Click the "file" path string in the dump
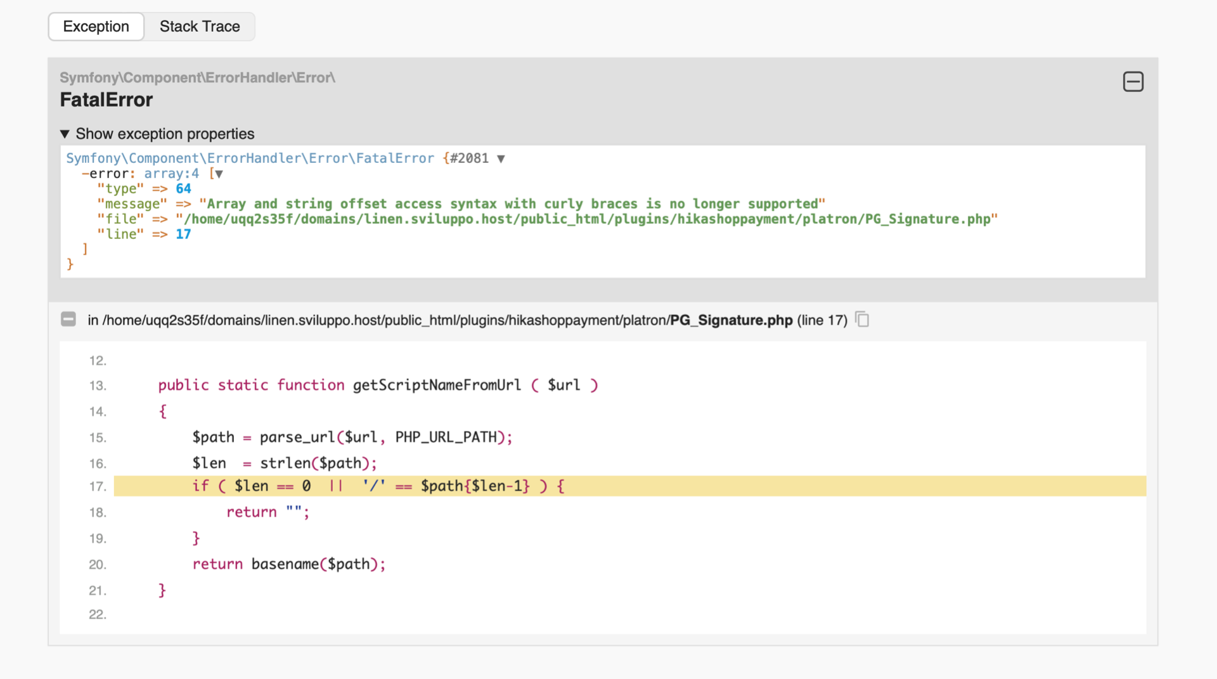This screenshot has height=679, width=1217. pyautogui.click(x=586, y=219)
